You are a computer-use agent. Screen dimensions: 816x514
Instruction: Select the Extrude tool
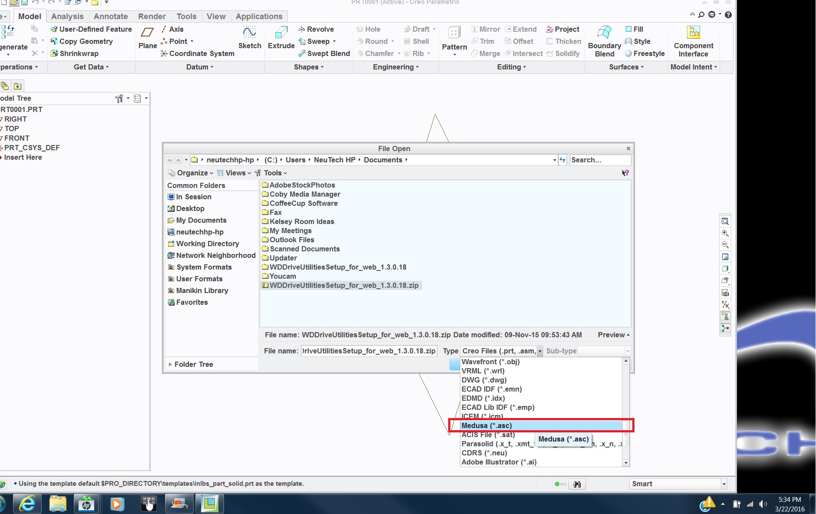click(x=281, y=38)
